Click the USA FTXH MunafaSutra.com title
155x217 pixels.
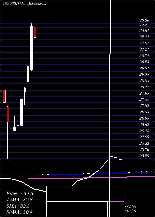pos(24,4)
